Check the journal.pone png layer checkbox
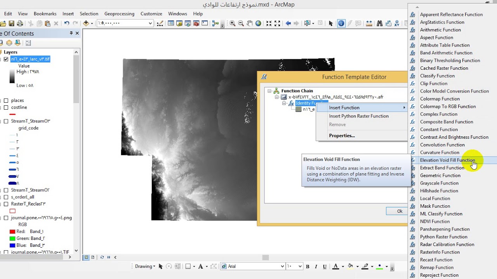 [x=6, y=218]
